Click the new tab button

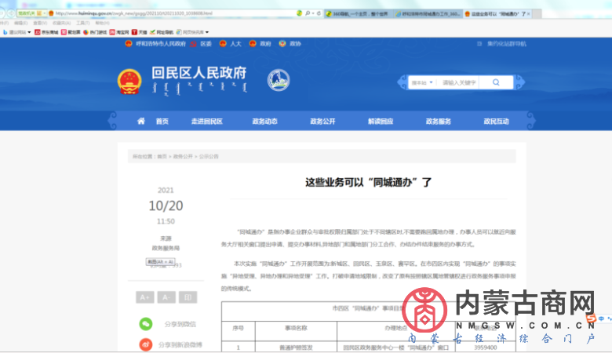pyautogui.click(x=537, y=13)
